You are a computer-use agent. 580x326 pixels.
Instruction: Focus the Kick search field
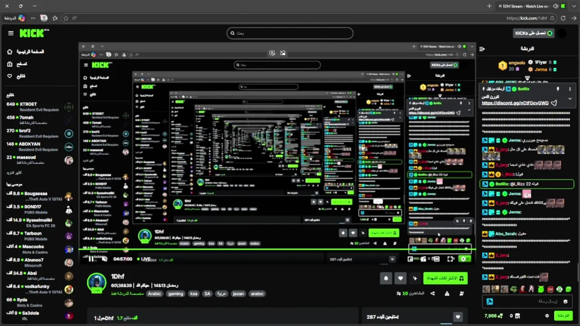coord(290,33)
